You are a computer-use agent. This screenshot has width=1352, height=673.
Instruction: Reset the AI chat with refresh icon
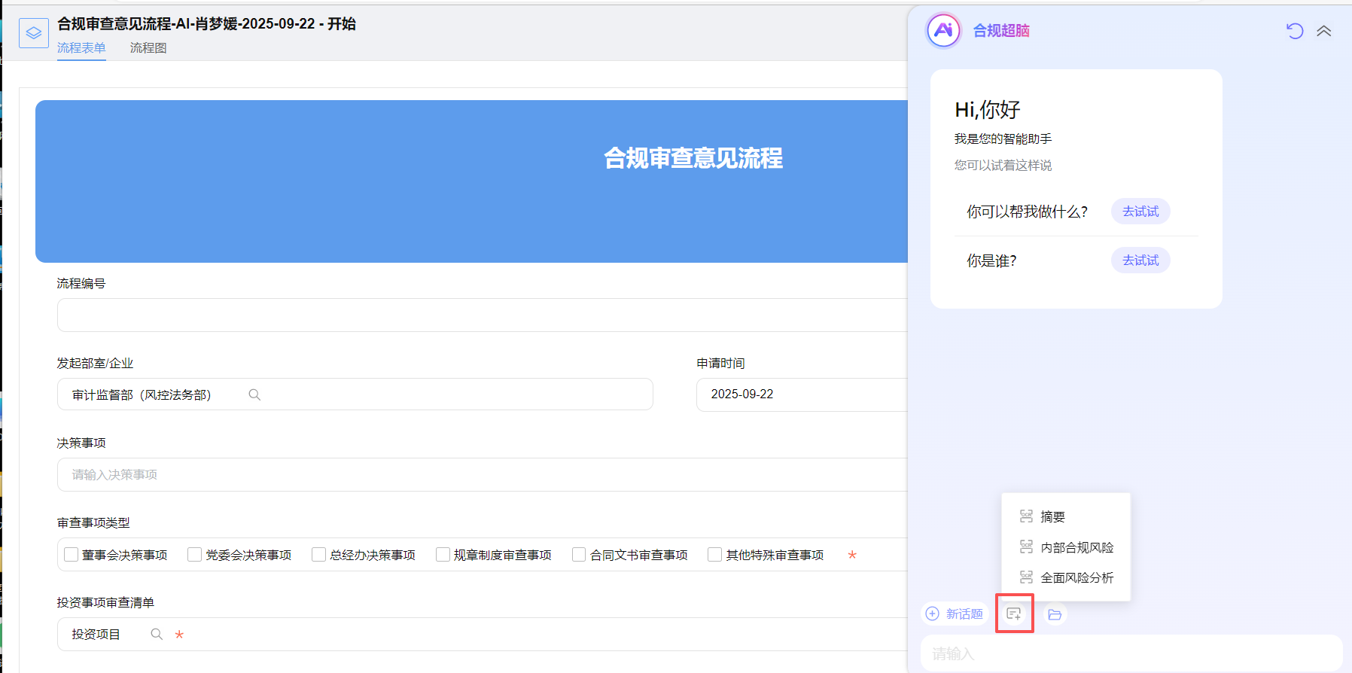click(1294, 31)
